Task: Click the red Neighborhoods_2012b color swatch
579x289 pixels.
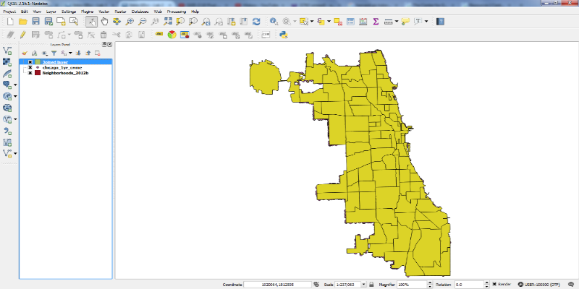Action: click(x=38, y=73)
